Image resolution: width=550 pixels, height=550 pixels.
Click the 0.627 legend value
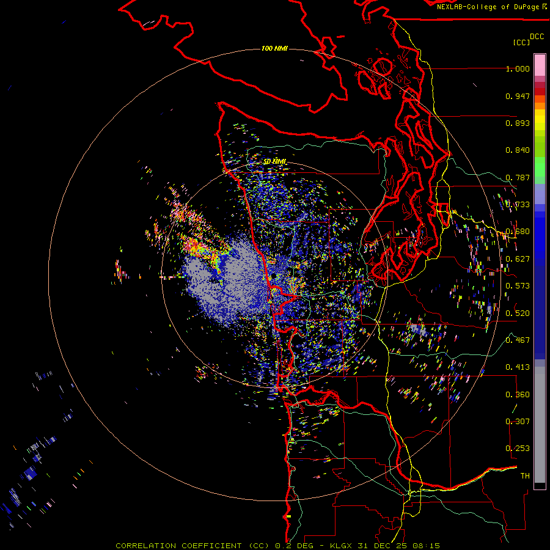518,259
